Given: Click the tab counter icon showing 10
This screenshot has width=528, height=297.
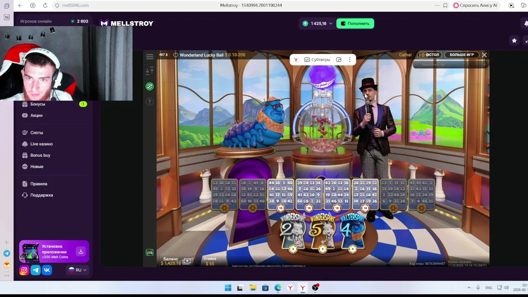Looking at the screenshot, I should (7, 17).
